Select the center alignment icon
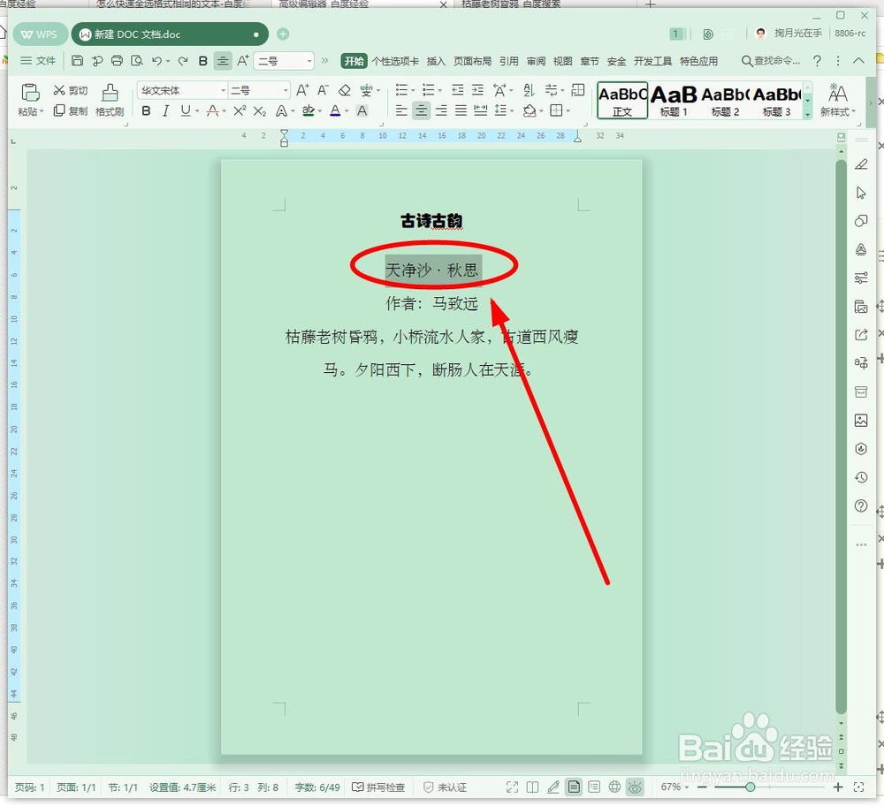Screen dimensions: 884x806 [x=422, y=110]
